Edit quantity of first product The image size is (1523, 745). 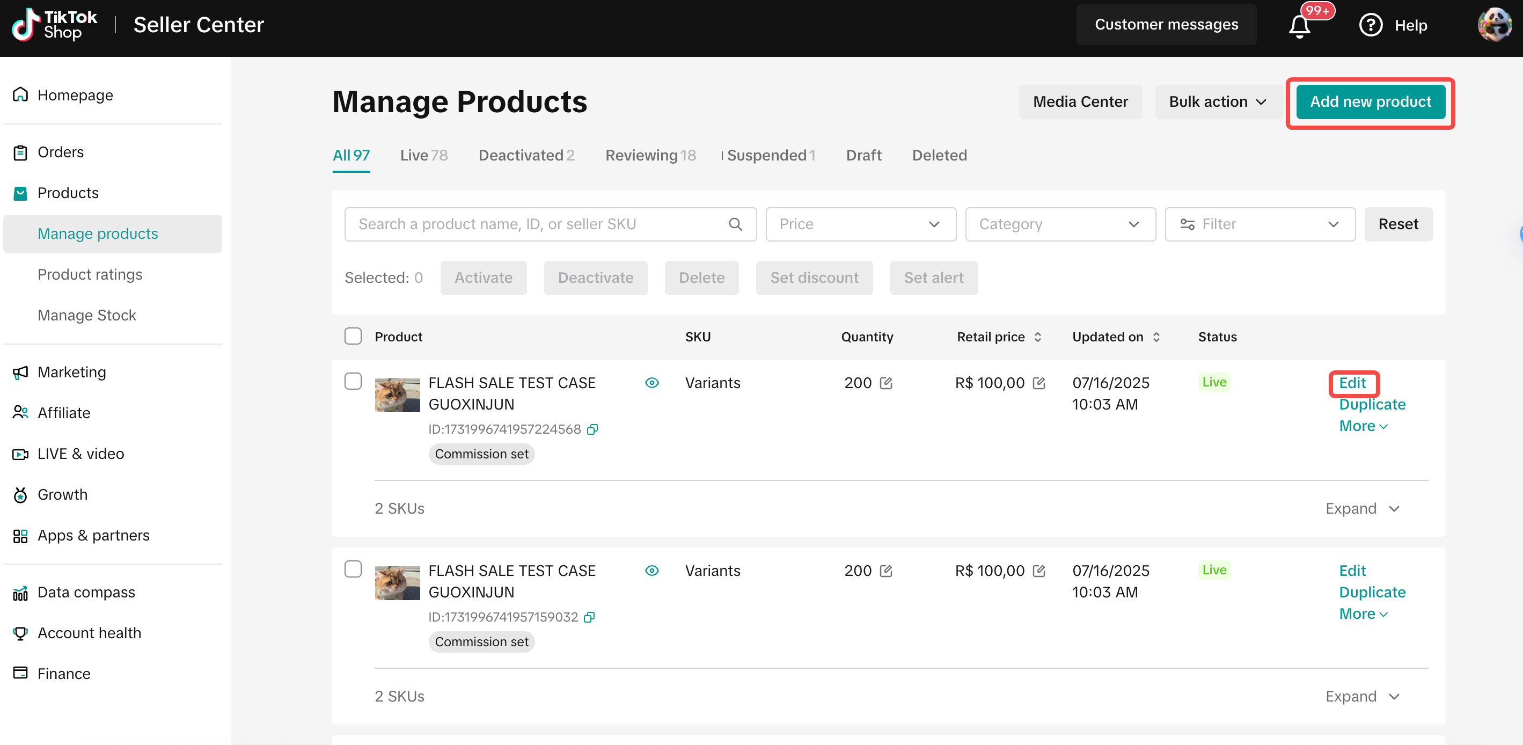click(885, 383)
